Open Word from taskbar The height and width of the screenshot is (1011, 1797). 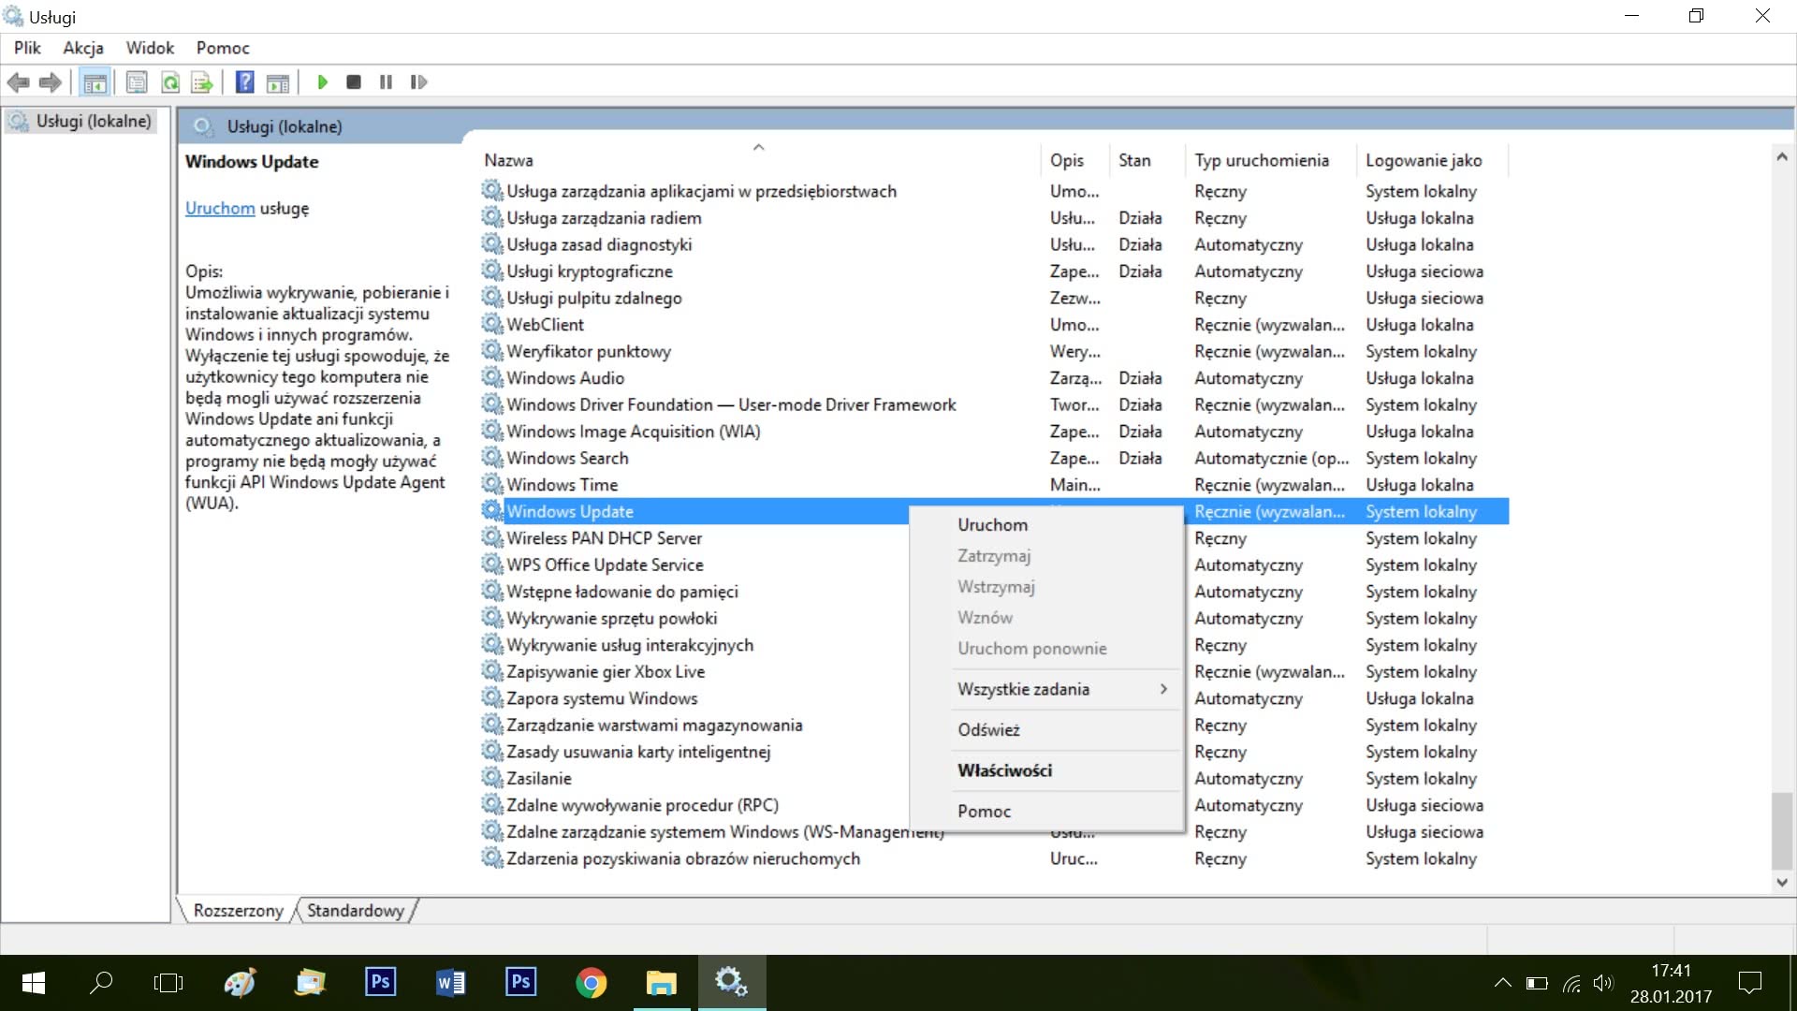point(450,982)
